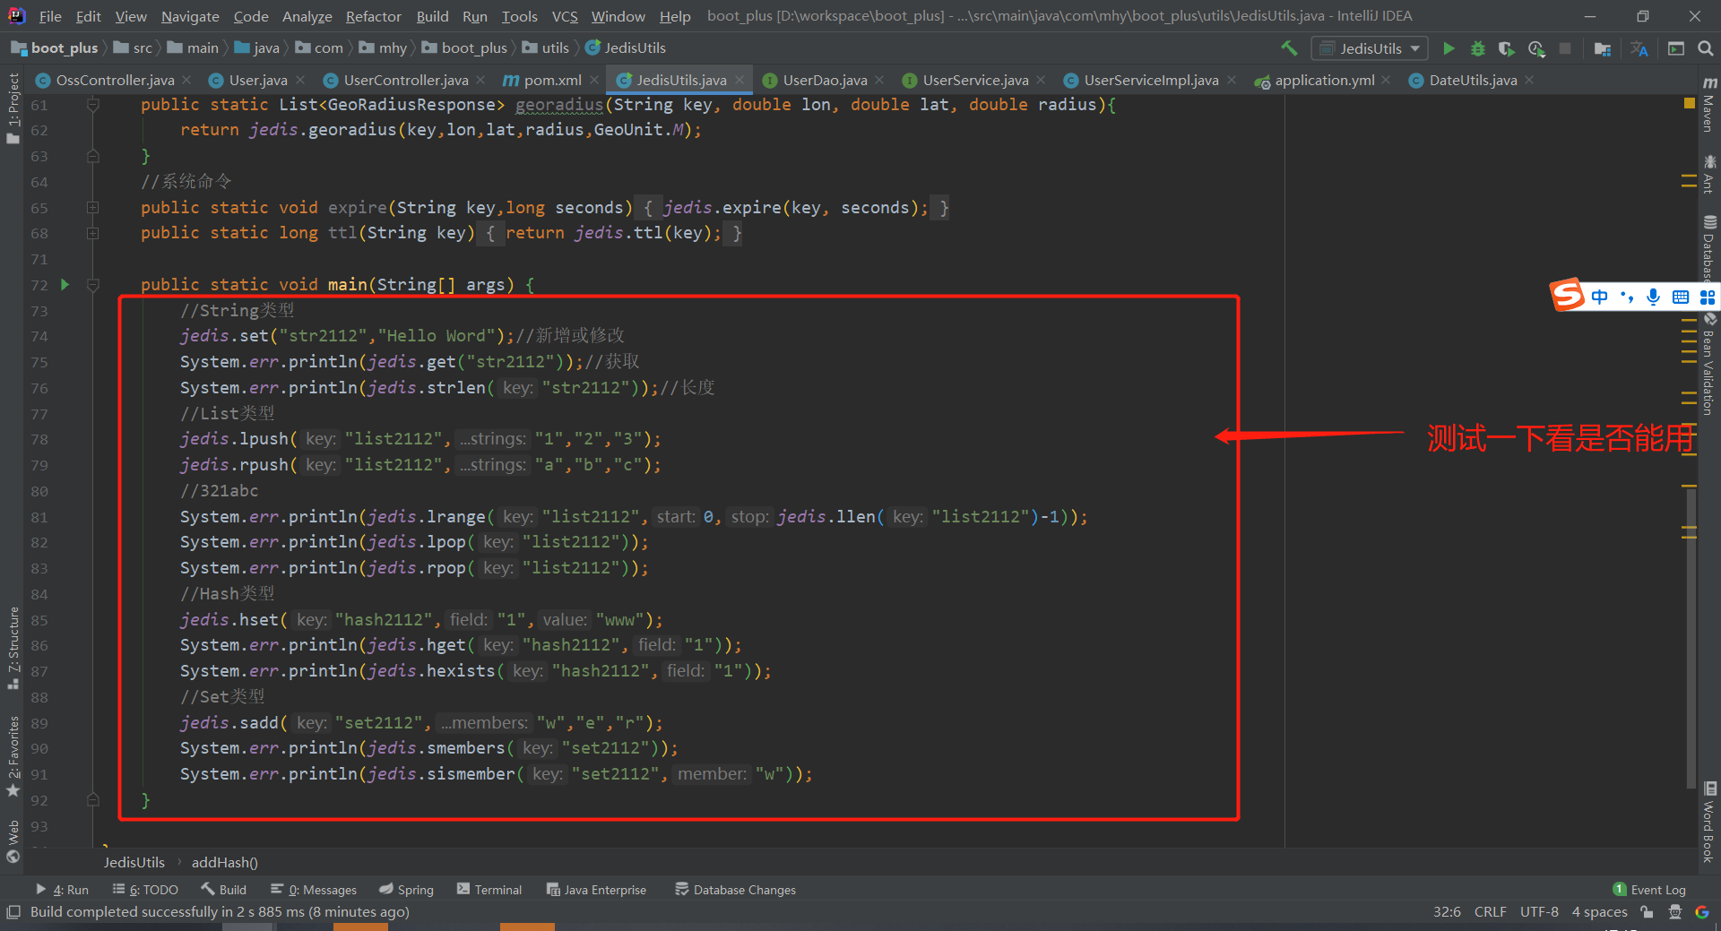Run with Coverage shield icon
1721x931 pixels.
click(1507, 48)
